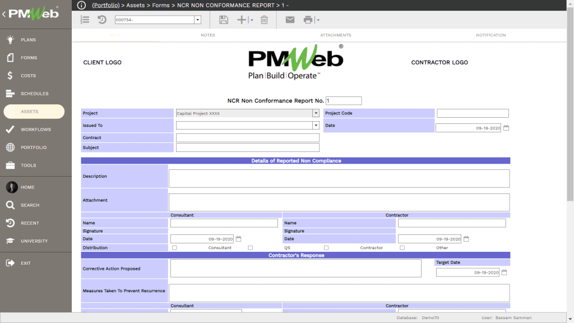Screen dimensions: 574x323
Task: Click the Home user avatar
Action: pyautogui.click(x=12, y=187)
